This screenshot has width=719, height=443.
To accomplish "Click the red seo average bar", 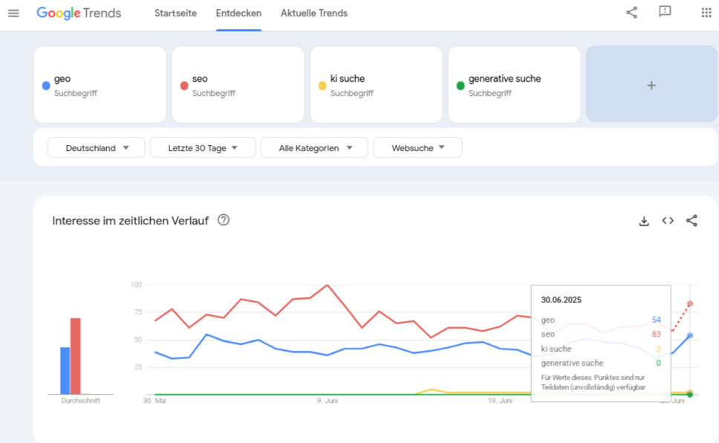I will point(76,356).
